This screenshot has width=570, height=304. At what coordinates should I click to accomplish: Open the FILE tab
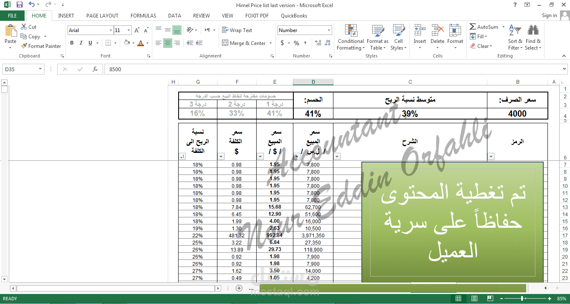click(x=13, y=15)
